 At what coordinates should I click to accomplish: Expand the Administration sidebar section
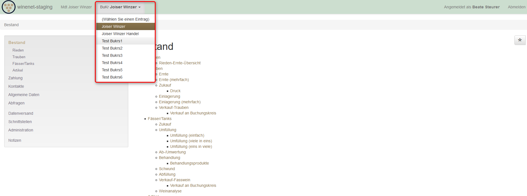(21, 130)
